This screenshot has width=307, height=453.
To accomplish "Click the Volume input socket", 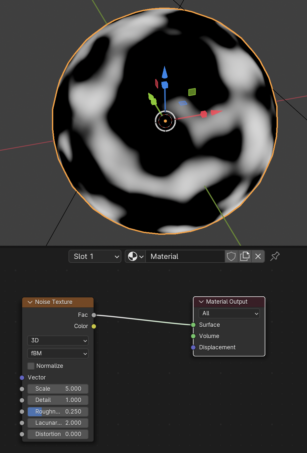I will pyautogui.click(x=193, y=336).
